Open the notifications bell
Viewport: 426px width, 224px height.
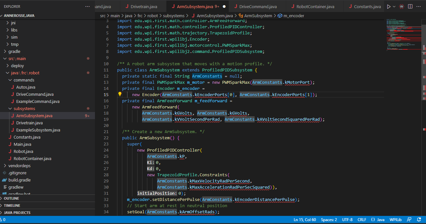419,219
